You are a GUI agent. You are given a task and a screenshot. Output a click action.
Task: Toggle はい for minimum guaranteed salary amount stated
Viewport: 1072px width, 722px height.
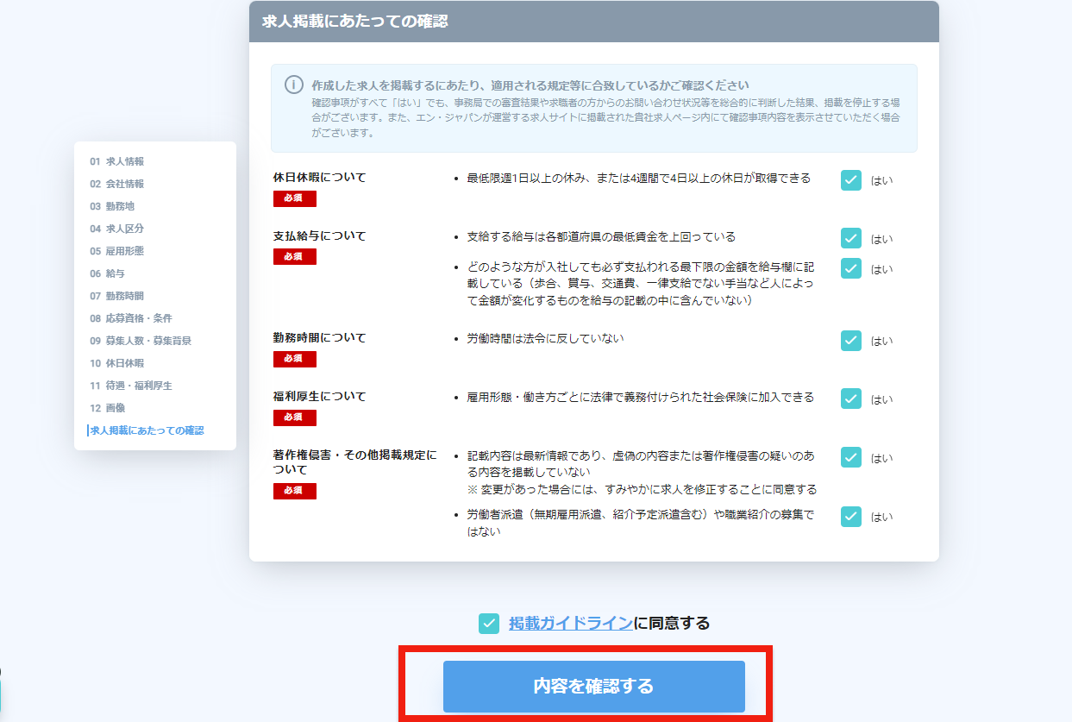point(851,268)
